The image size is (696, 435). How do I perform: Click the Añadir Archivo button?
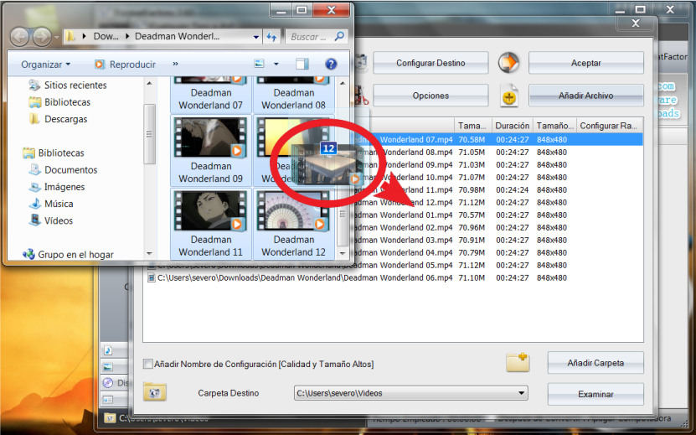[586, 96]
